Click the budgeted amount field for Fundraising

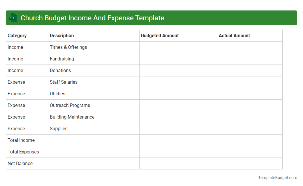[178, 59]
